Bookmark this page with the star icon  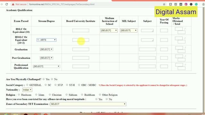[x=164, y=4]
